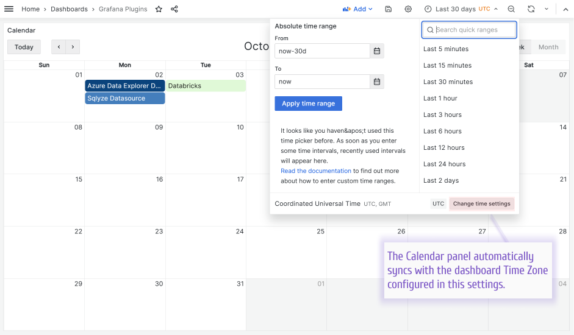Click Change time settings button
574x335 pixels.
coord(481,204)
